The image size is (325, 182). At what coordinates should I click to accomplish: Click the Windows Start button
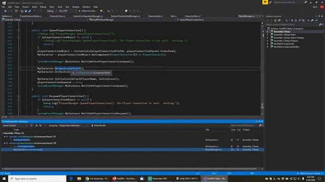coord(4,178)
